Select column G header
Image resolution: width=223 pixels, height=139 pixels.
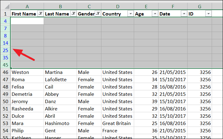click(x=199, y=6)
